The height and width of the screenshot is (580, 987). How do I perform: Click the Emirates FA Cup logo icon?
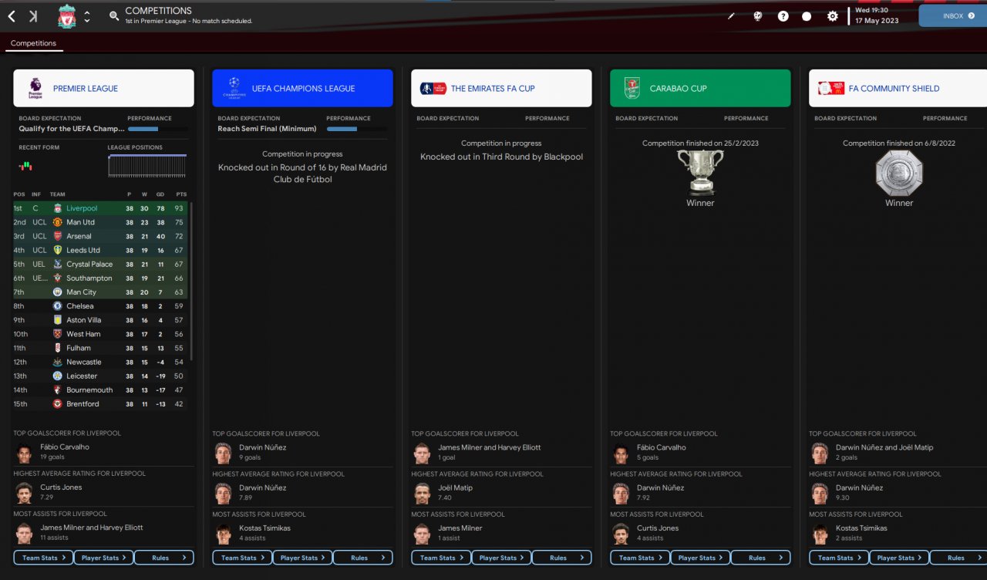point(433,88)
